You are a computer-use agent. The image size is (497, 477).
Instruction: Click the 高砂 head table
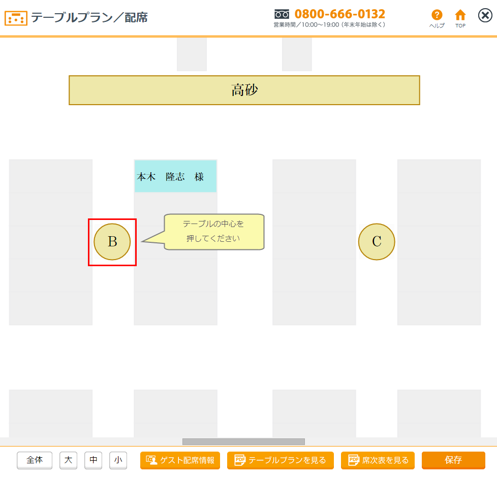coord(244,90)
